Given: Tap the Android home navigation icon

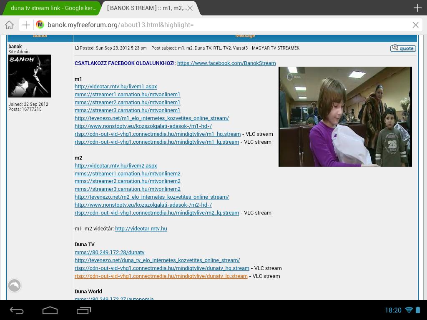Looking at the screenshot, I should point(50,310).
